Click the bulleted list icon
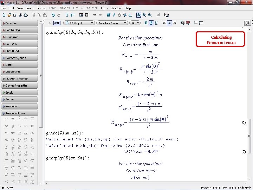This screenshot has height=190, width=253. pyautogui.click(x=196, y=23)
